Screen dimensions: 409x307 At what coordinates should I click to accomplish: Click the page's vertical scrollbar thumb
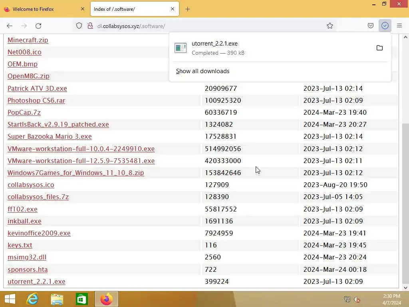[405, 203]
